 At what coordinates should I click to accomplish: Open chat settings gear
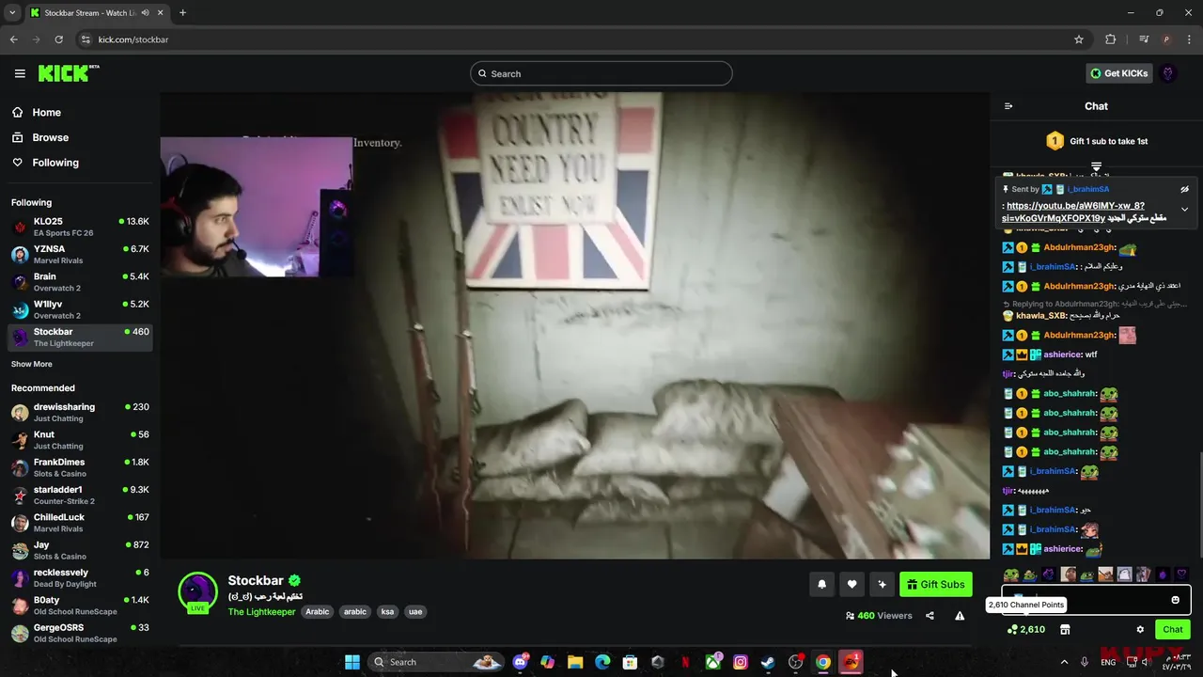tap(1140, 629)
